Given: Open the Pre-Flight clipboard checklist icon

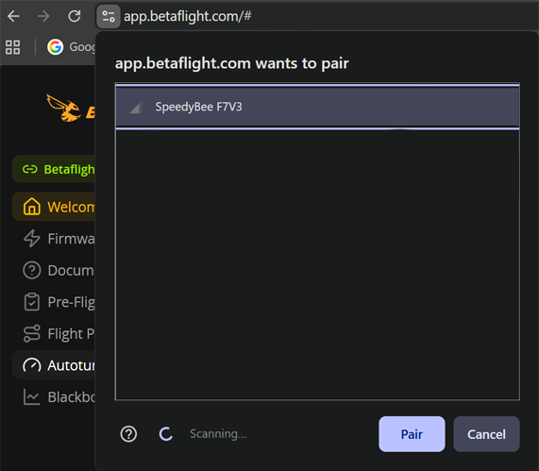Looking at the screenshot, I should coord(32,302).
